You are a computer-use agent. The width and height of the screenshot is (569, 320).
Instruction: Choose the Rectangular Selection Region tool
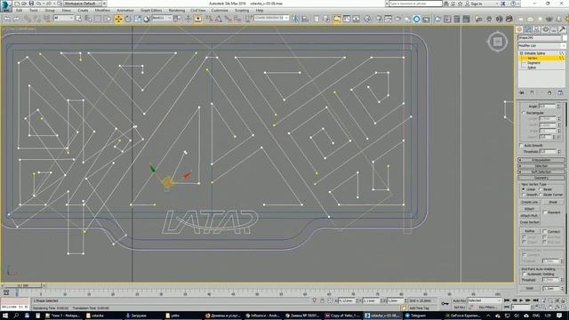98,19
